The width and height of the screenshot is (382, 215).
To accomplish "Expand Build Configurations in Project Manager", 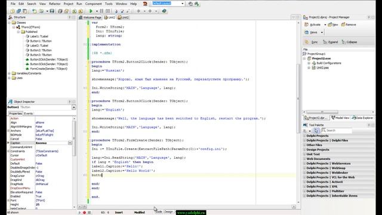I will (x=309, y=63).
